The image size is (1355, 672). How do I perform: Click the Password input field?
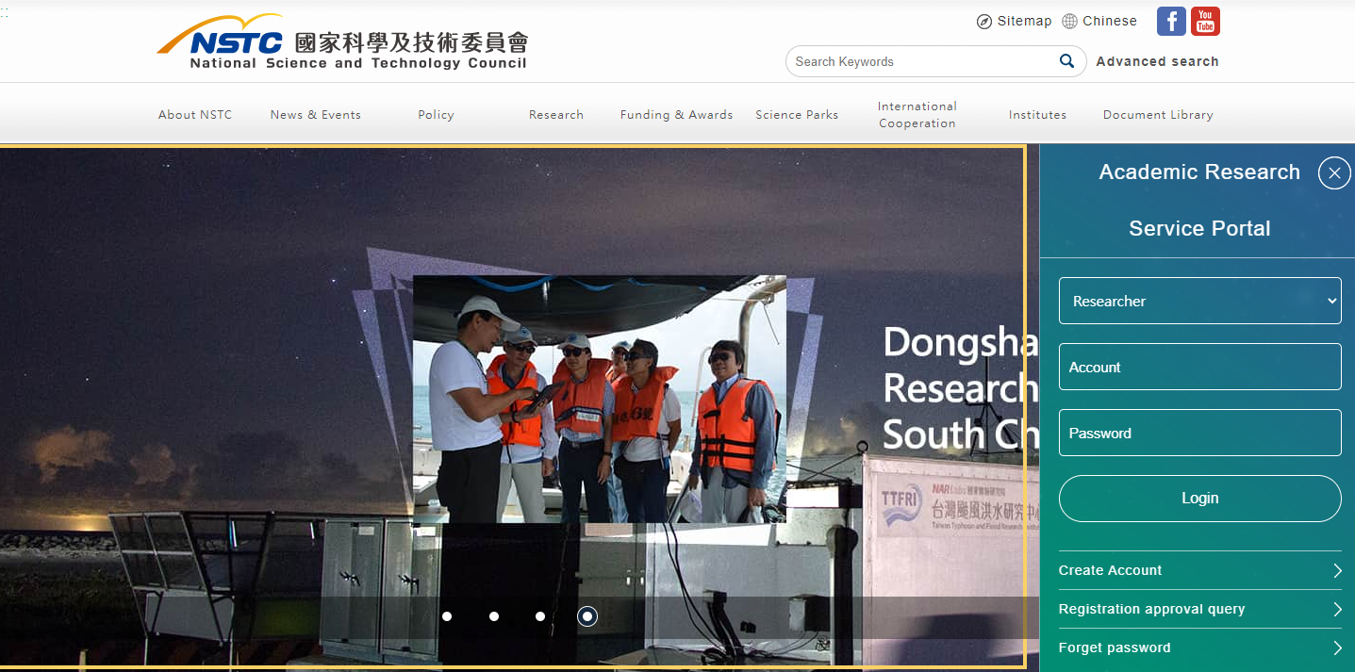[1199, 433]
